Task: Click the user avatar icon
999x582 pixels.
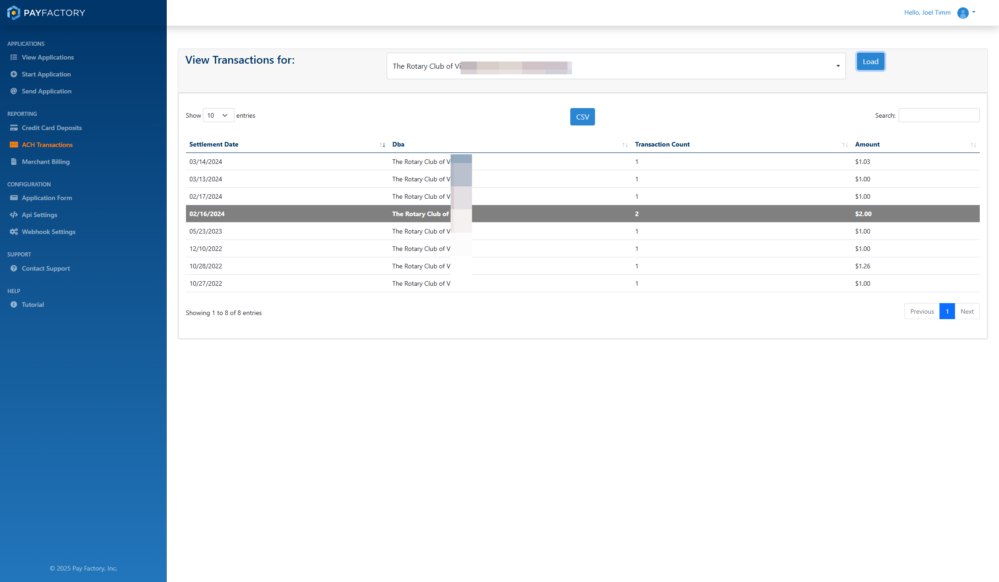Action: [963, 13]
